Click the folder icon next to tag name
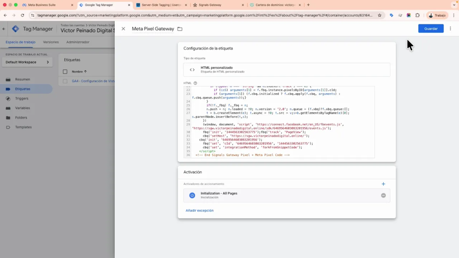Viewport: 459px width, 258px height. pyautogui.click(x=180, y=29)
